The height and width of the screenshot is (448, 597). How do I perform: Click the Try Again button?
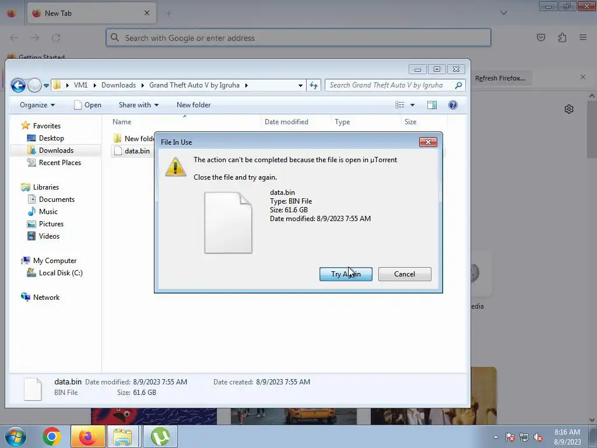point(346,274)
